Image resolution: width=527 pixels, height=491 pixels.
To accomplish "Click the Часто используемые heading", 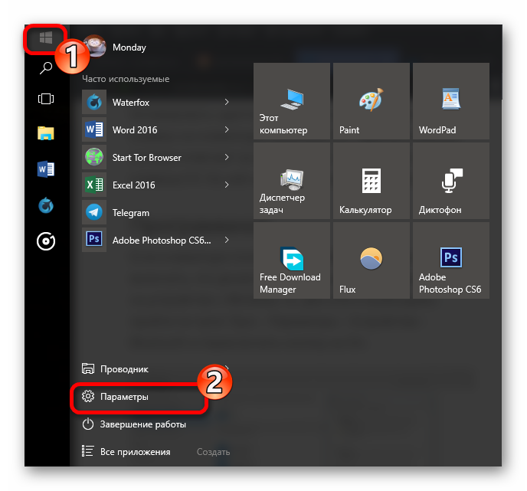I will (x=126, y=79).
